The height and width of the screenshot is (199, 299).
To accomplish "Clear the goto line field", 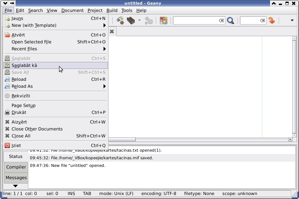I will pos(262,20).
